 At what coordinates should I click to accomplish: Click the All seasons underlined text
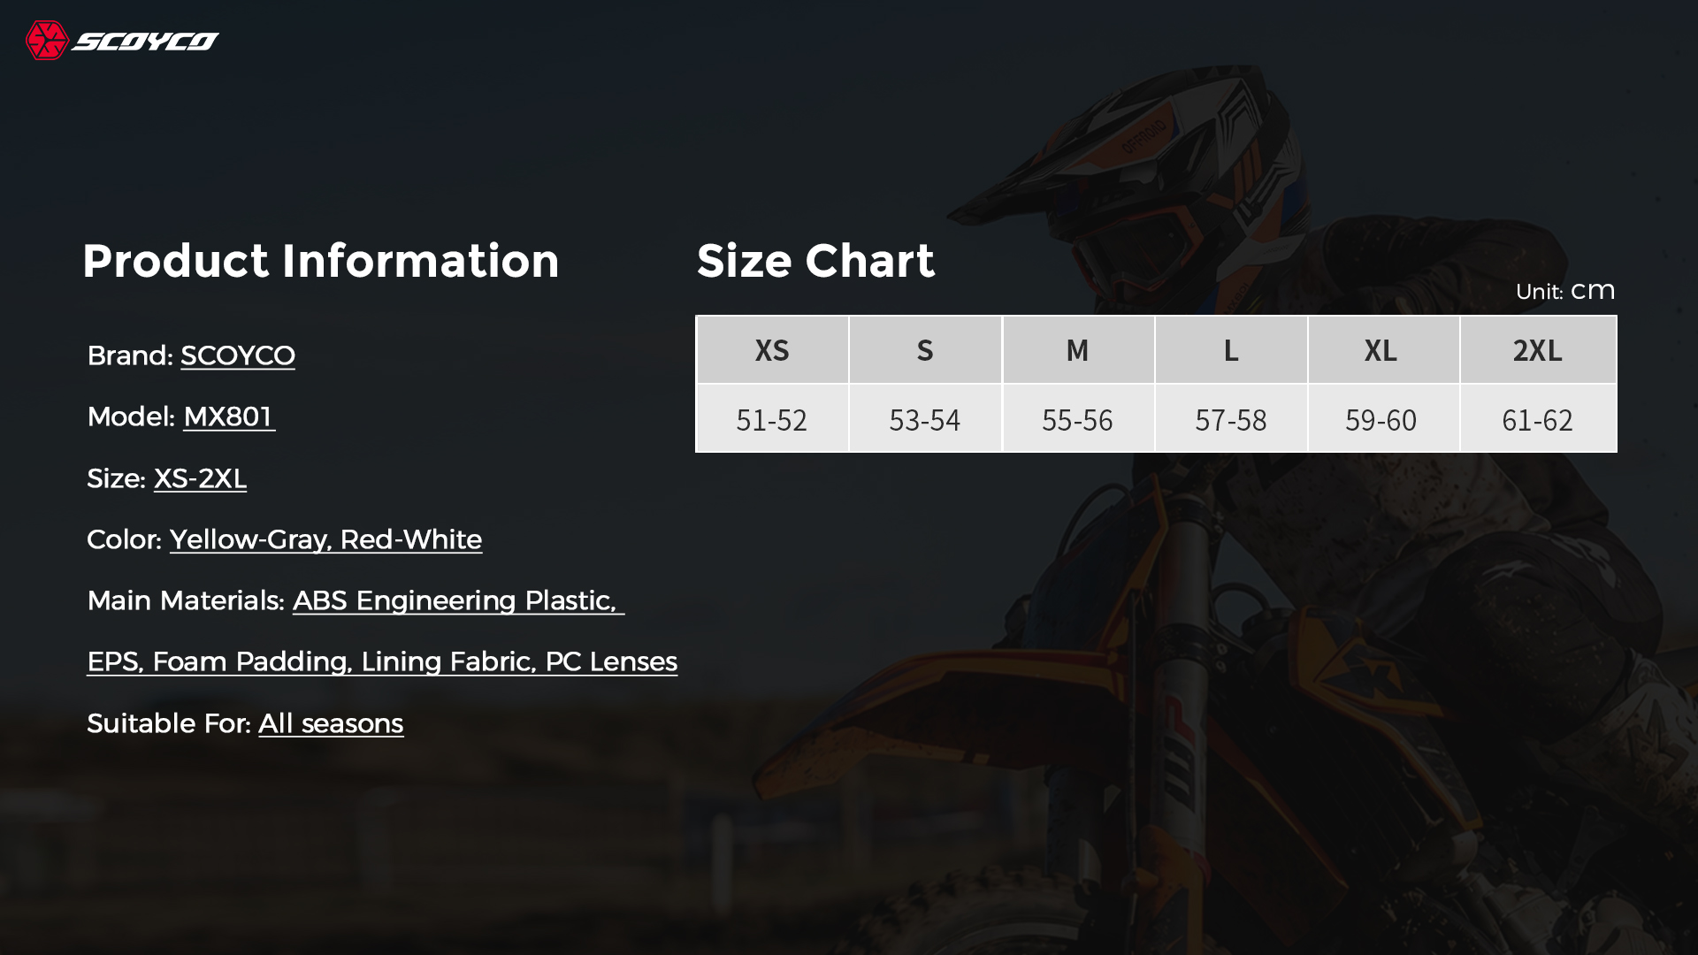331,723
